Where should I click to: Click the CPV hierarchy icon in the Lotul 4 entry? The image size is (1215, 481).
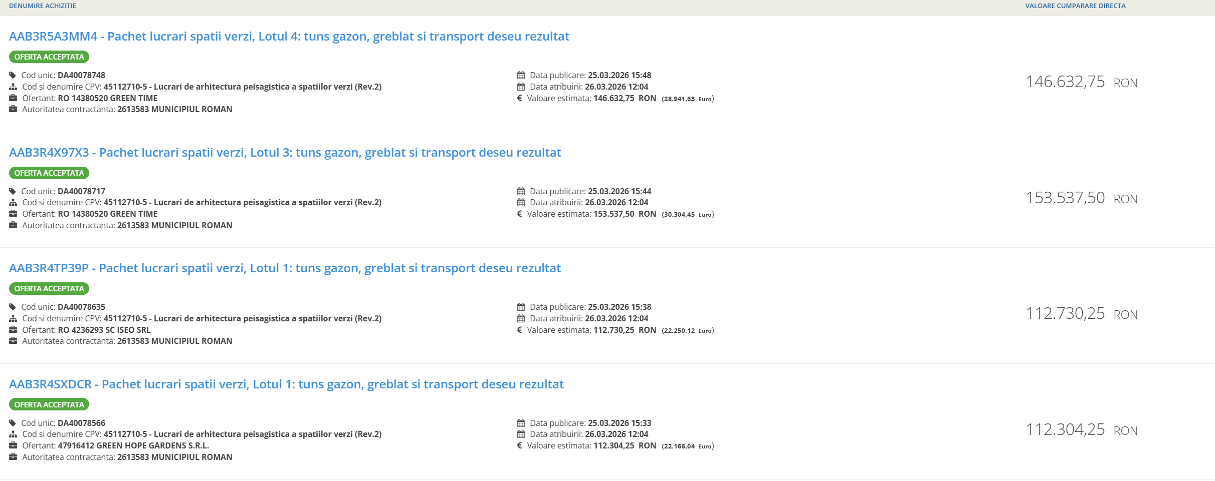13,87
